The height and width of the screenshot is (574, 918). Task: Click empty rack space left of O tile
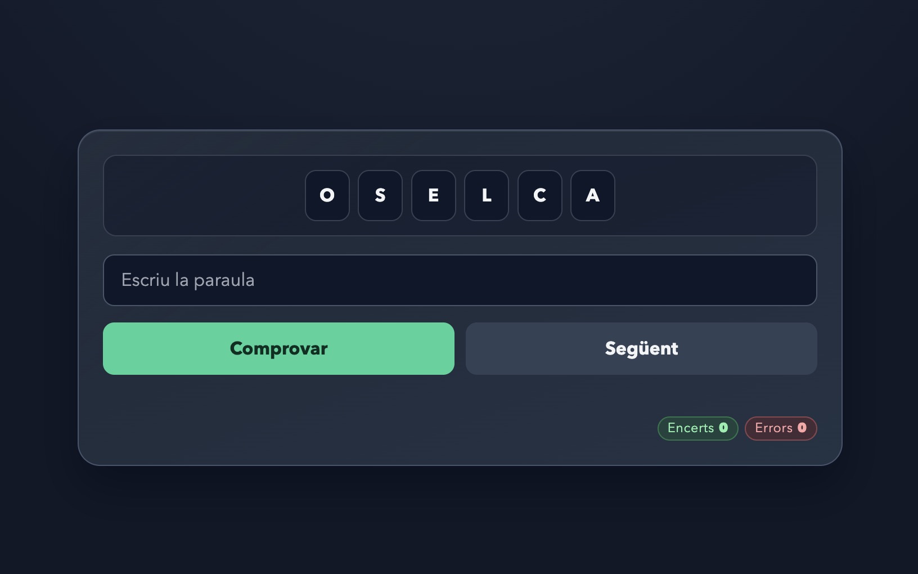pos(202,195)
